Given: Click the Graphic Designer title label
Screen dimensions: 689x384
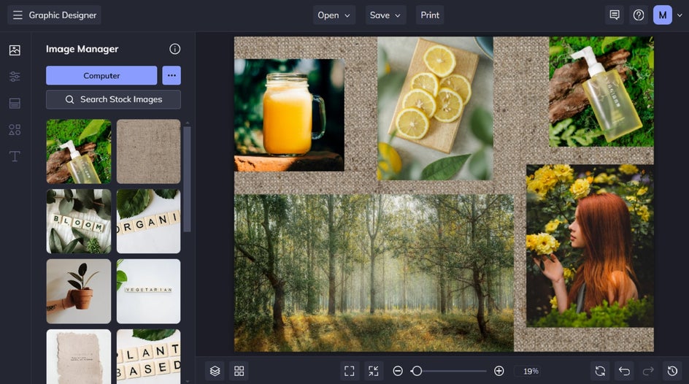Looking at the screenshot, I should (x=62, y=15).
